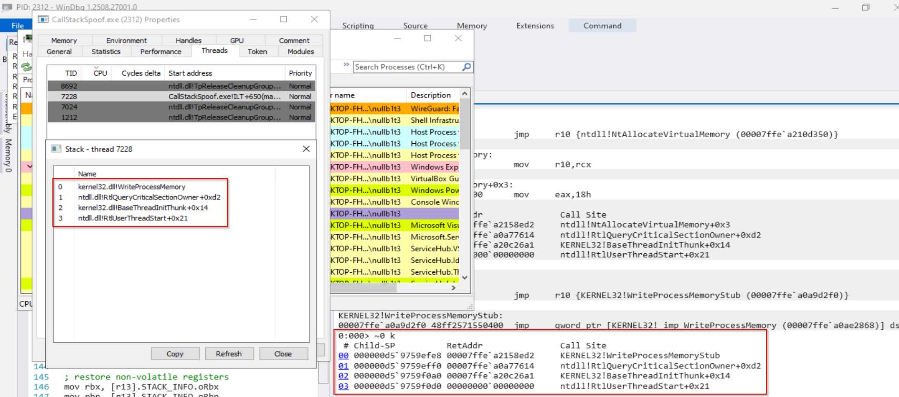
Task: Switch to the Performance tab
Action: 161,51
